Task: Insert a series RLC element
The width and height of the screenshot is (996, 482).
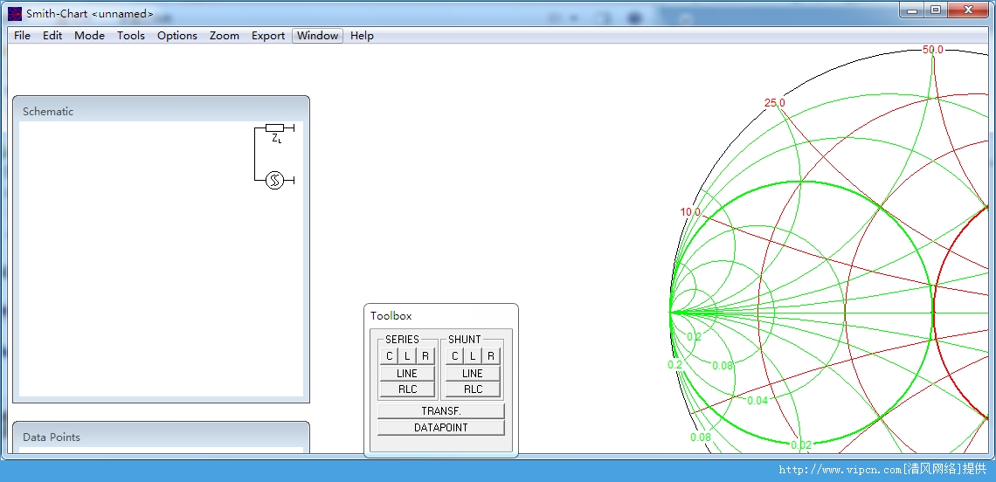Action: [407, 389]
